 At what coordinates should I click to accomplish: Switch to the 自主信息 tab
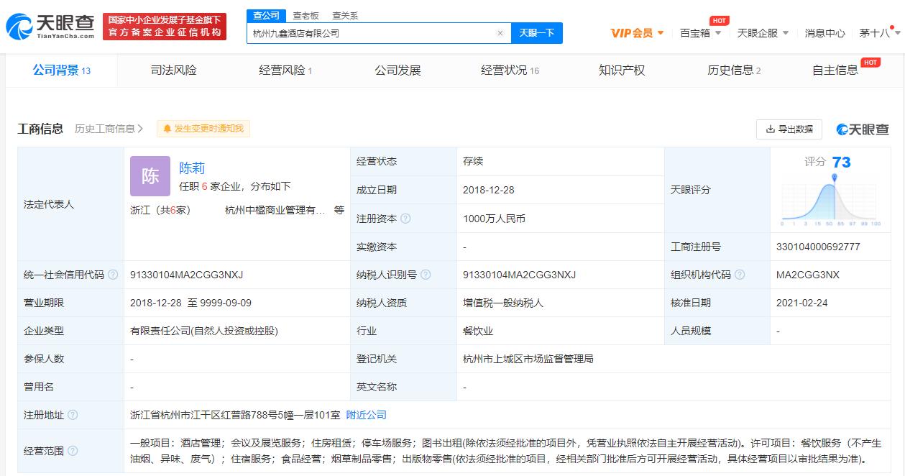(x=835, y=70)
